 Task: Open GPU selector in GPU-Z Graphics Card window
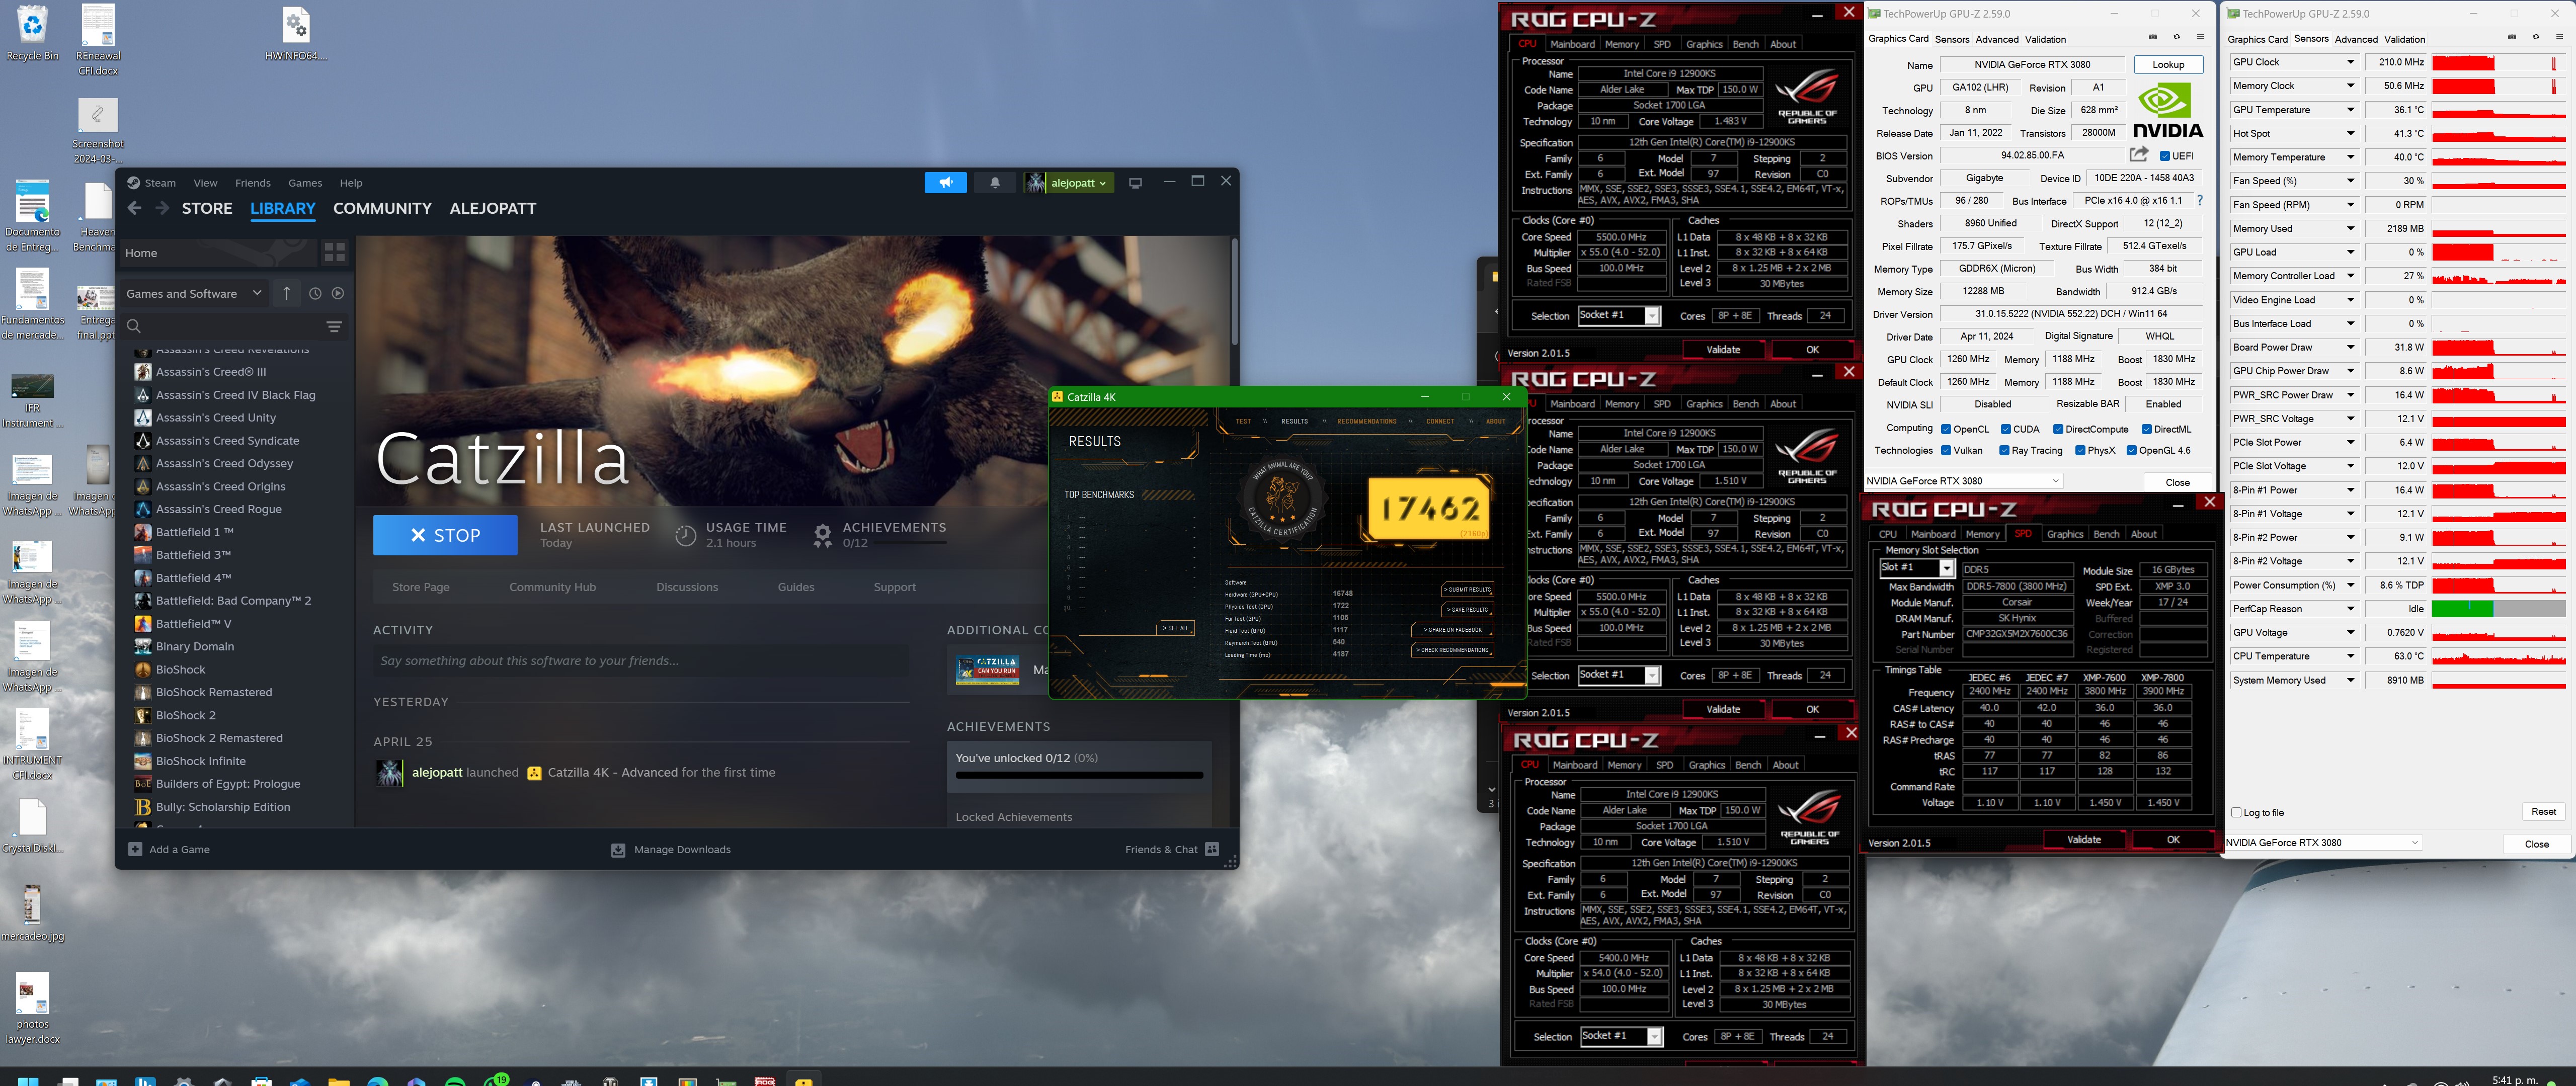(x=1963, y=481)
